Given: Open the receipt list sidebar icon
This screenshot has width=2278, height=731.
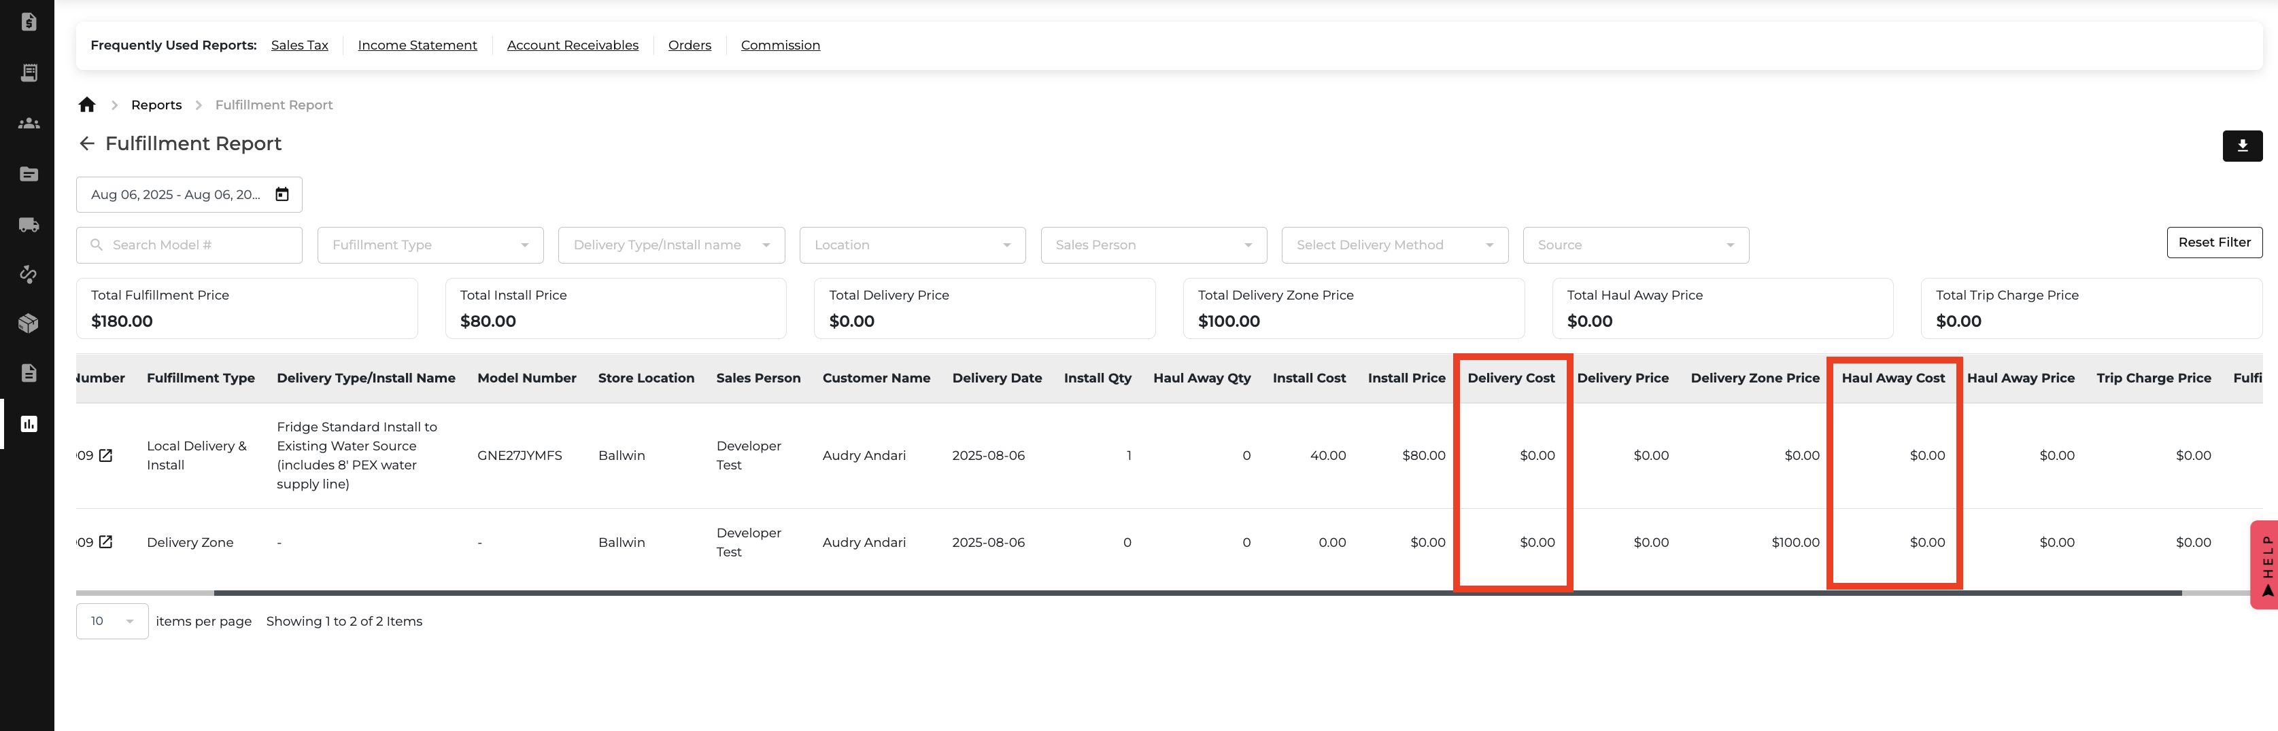Looking at the screenshot, I should (x=29, y=73).
